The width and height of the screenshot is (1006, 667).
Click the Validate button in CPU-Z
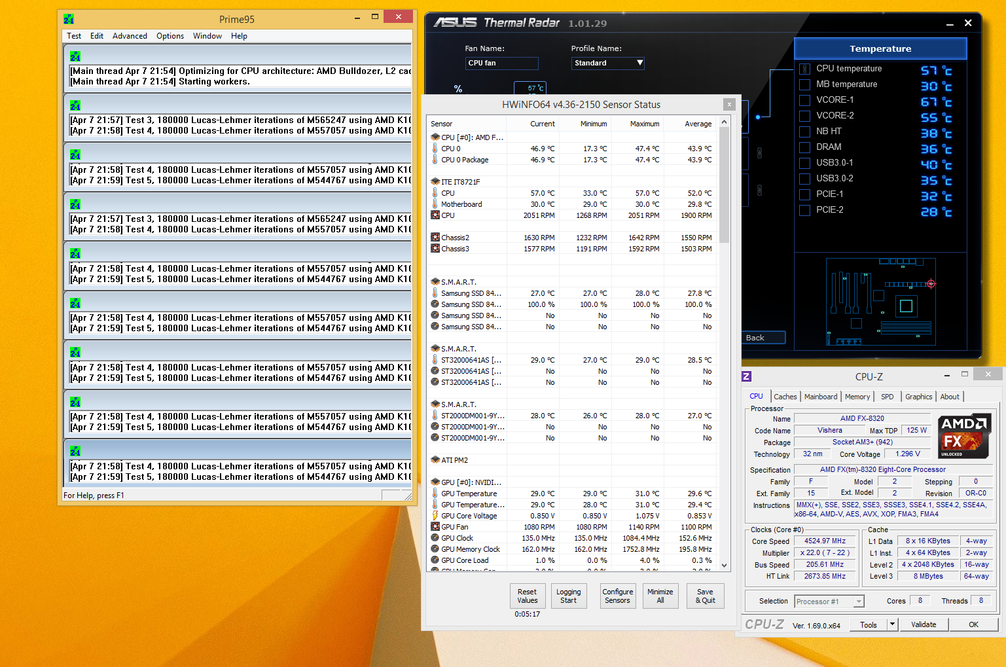[x=924, y=624]
